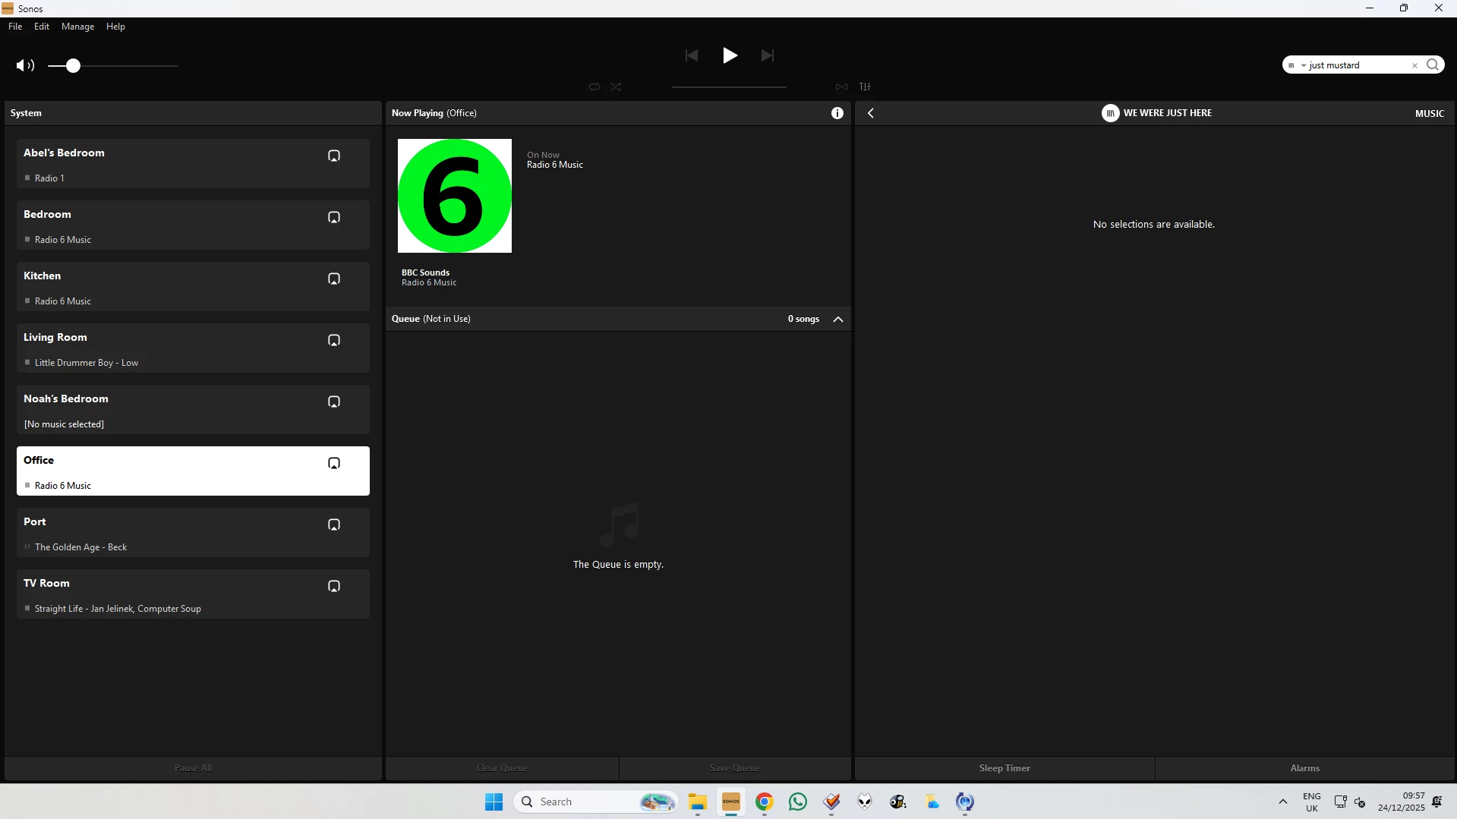Open the Edit menu
The width and height of the screenshot is (1457, 819).
(42, 27)
